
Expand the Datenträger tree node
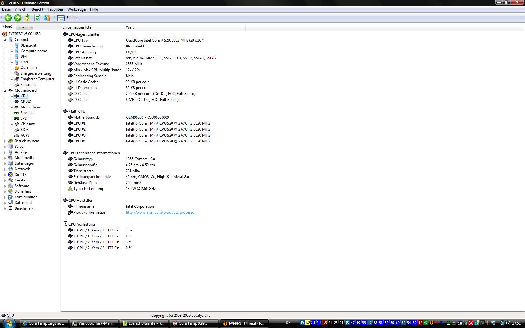5,164
